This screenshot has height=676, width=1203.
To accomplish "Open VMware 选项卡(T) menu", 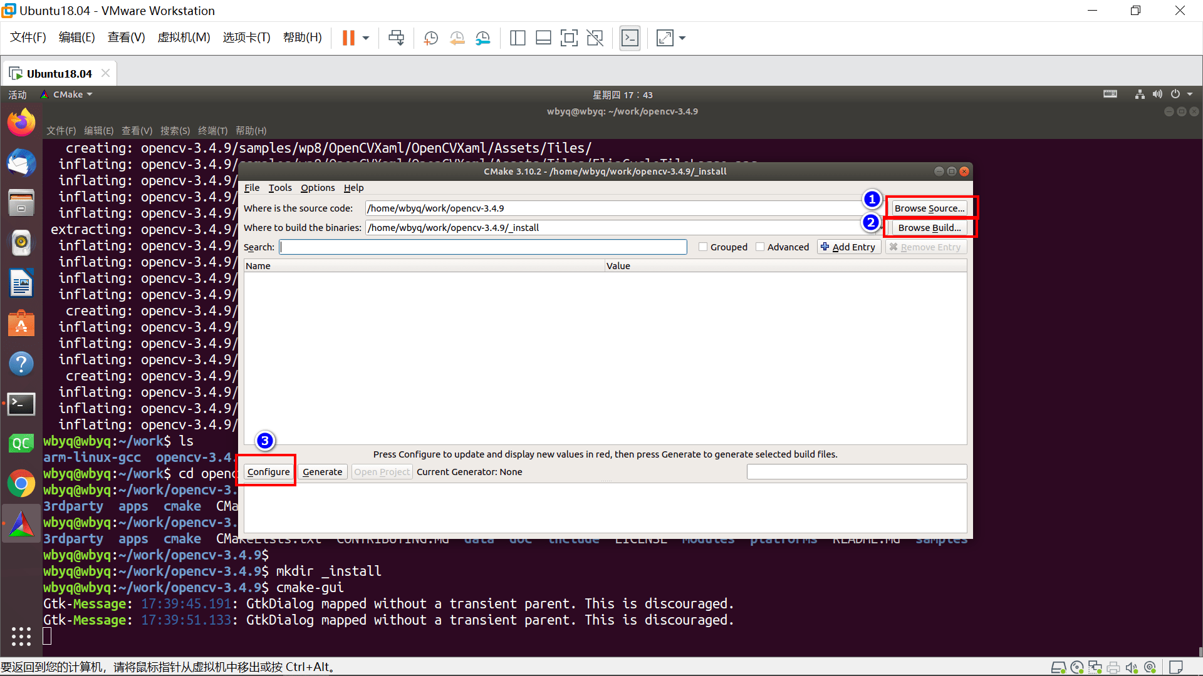I will (246, 38).
